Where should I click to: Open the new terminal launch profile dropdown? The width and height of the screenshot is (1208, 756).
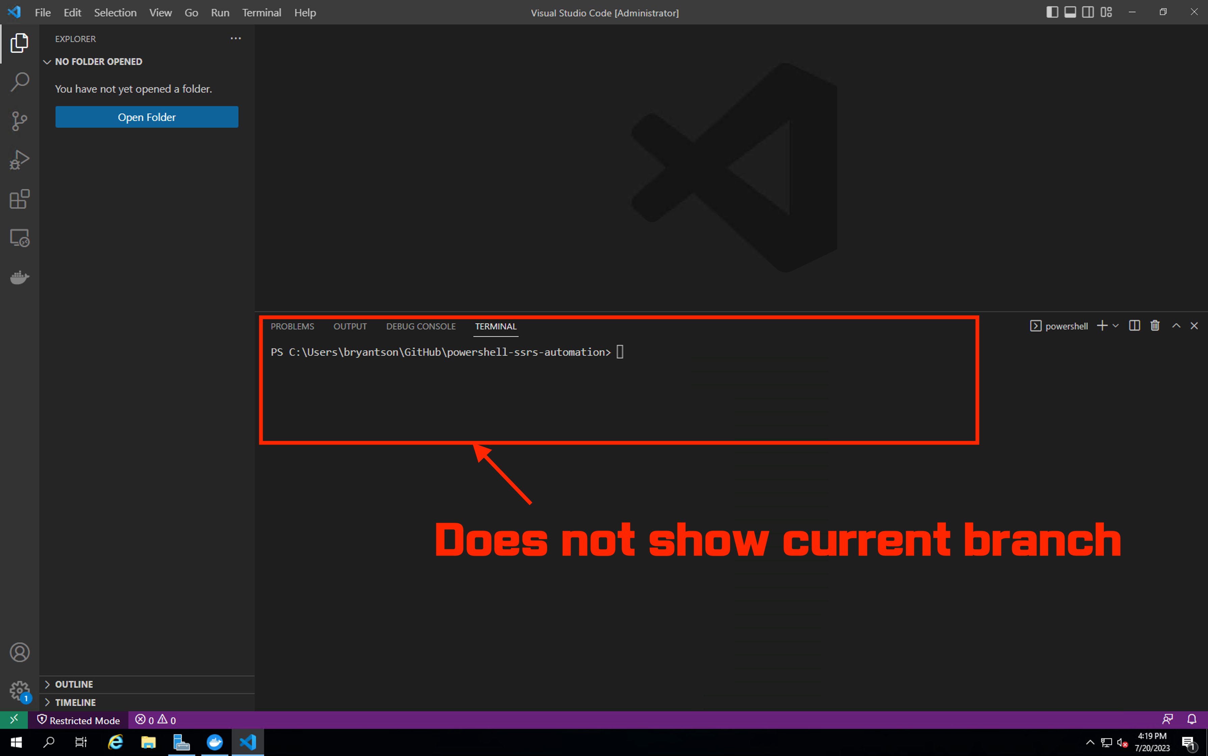click(x=1115, y=326)
